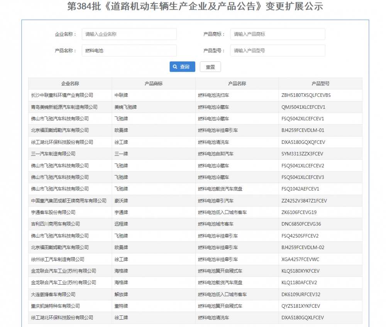The image size is (386, 327).
Task: Click the 产品名称 column header
Action: pyautogui.click(x=237, y=84)
